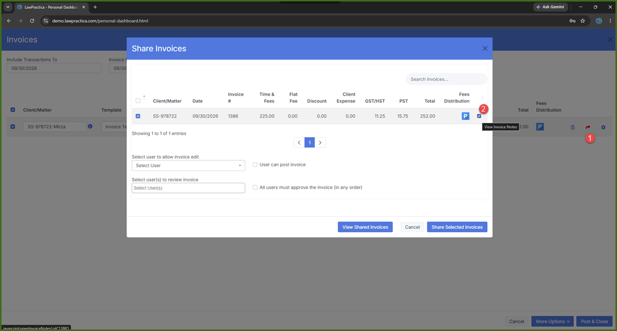
Task: Click the Ask Gemini button
Action: [550, 7]
